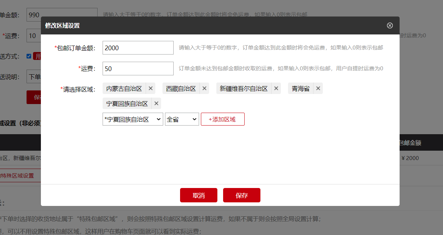Image resolution: width=443 pixels, height=235 pixels.
Task: Close the 修改区域设置 dialog
Action: (390, 25)
